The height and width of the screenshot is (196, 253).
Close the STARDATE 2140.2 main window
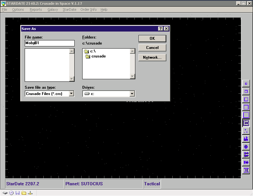249,3
